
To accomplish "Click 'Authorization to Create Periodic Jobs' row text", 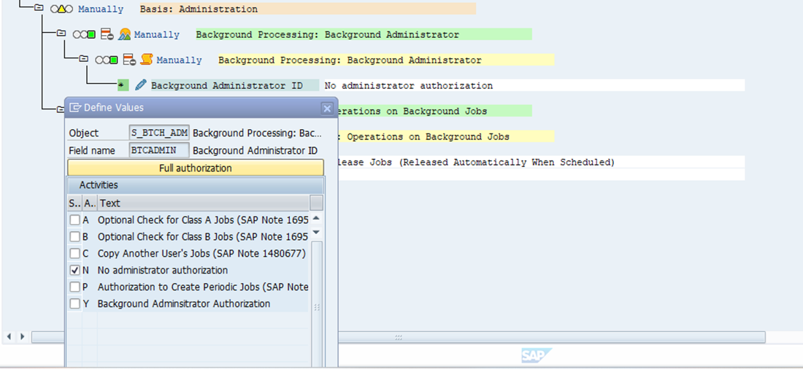I will (x=203, y=287).
